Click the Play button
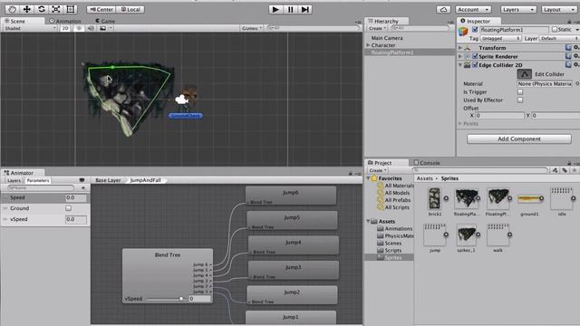580x326 pixels. pos(275,9)
